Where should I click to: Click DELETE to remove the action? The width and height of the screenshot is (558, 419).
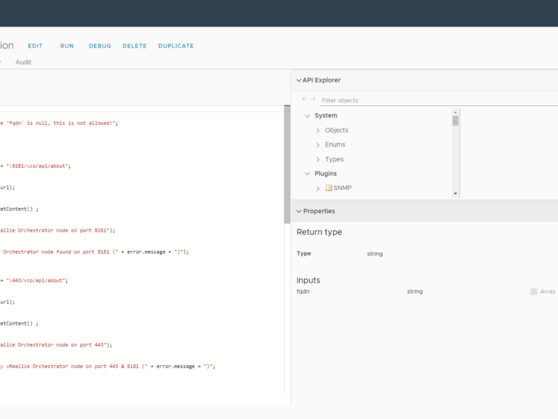135,45
